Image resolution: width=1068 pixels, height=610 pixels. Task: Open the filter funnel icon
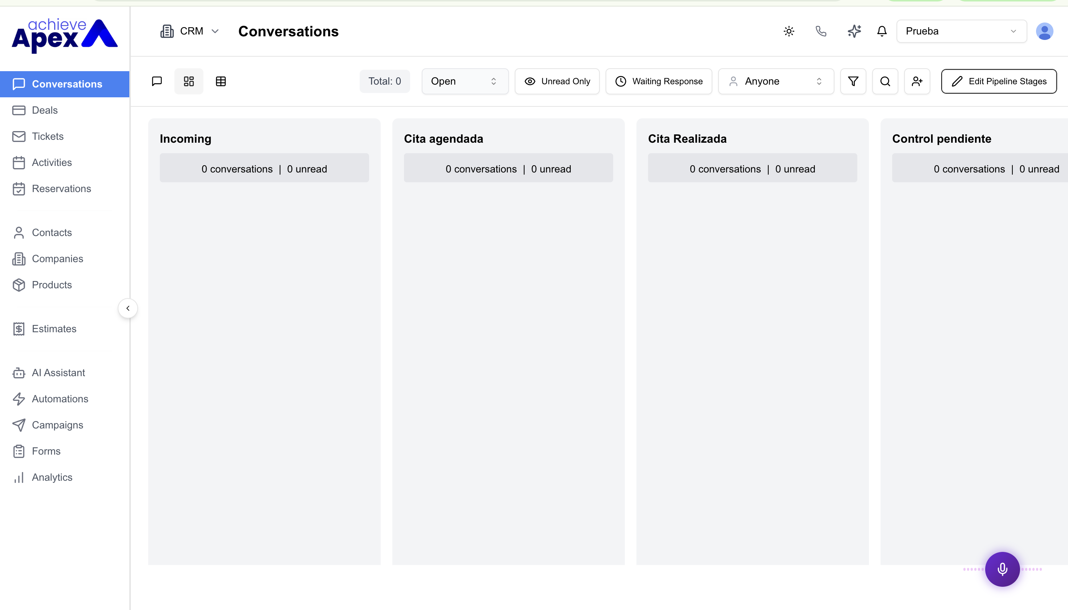click(x=853, y=81)
